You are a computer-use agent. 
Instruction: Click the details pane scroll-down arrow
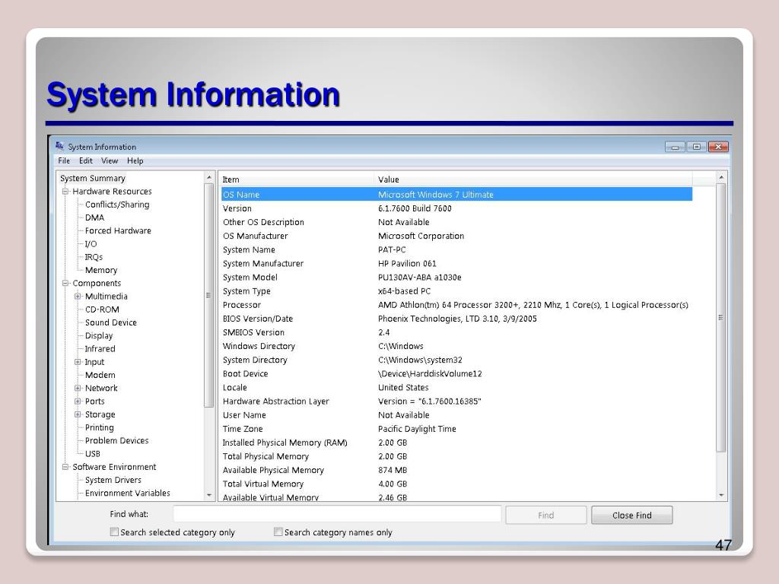coord(721,495)
